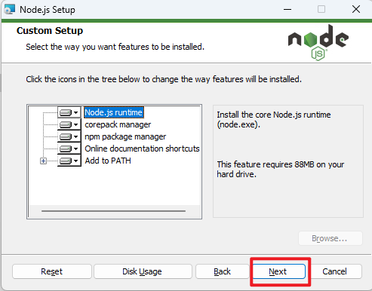Open the Disk Usage dialog

tap(142, 271)
